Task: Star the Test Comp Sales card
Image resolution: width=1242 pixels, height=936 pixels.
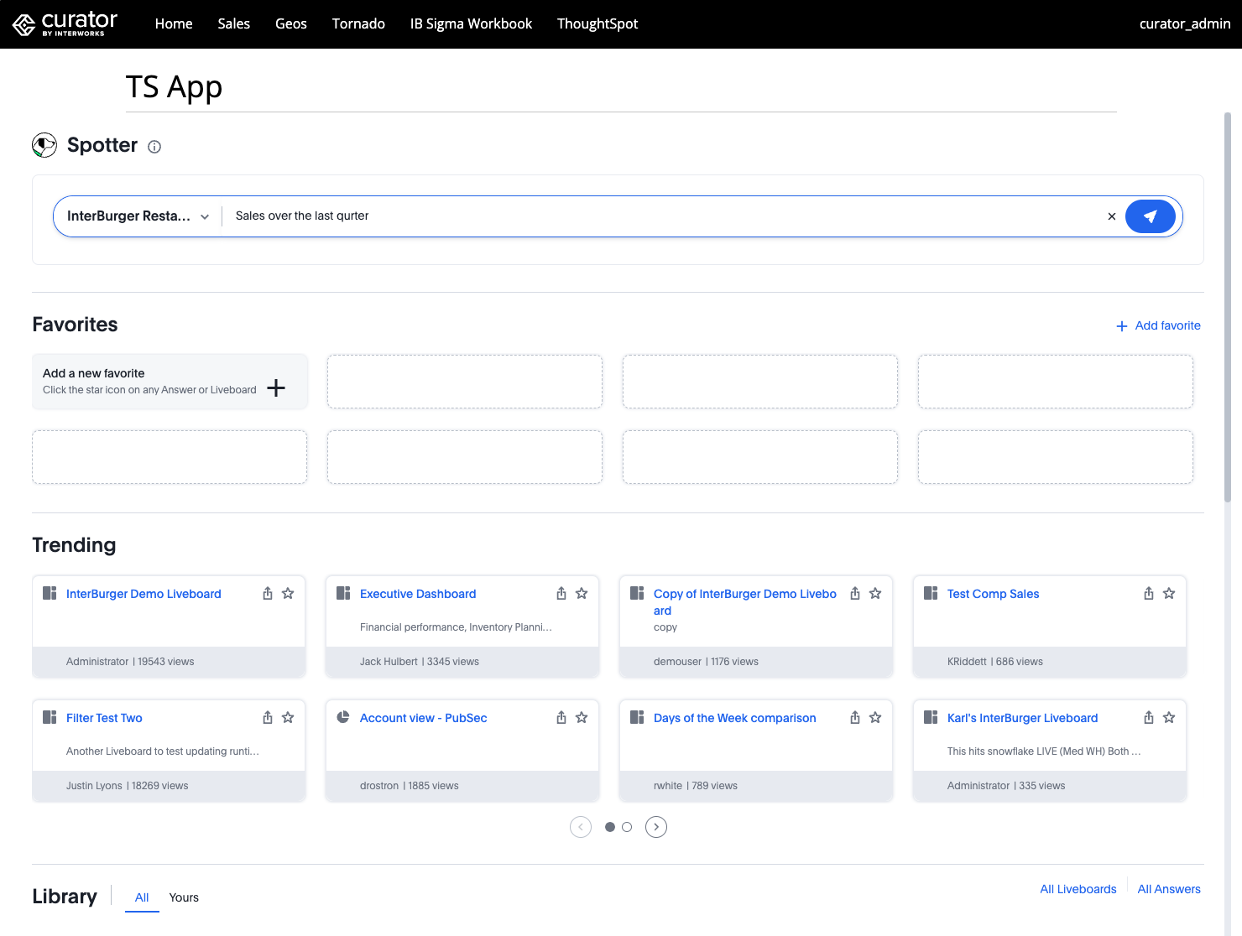Action: click(1169, 593)
